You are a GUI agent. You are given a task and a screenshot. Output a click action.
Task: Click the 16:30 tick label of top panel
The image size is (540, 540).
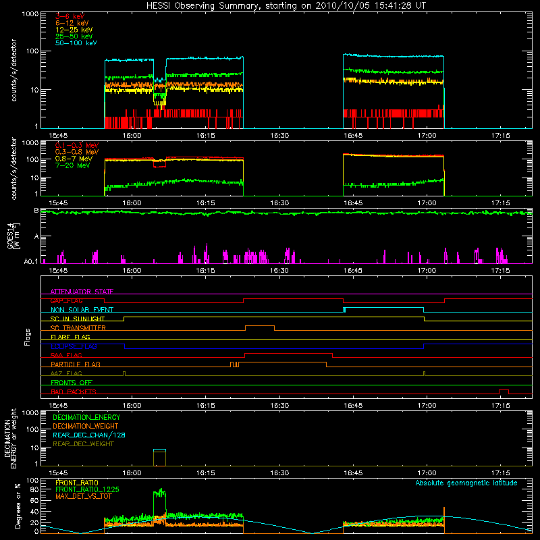tap(279, 136)
